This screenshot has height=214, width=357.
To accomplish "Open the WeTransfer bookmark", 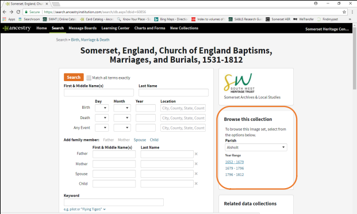I will pyautogui.click(x=304, y=19).
